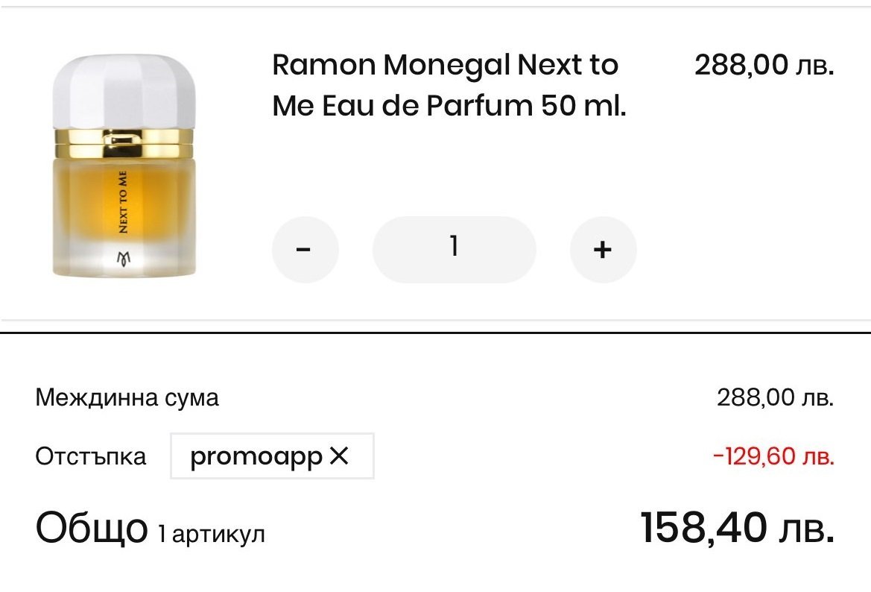Click the Общо total label
The width and height of the screenshot is (871, 592).
[x=92, y=529]
